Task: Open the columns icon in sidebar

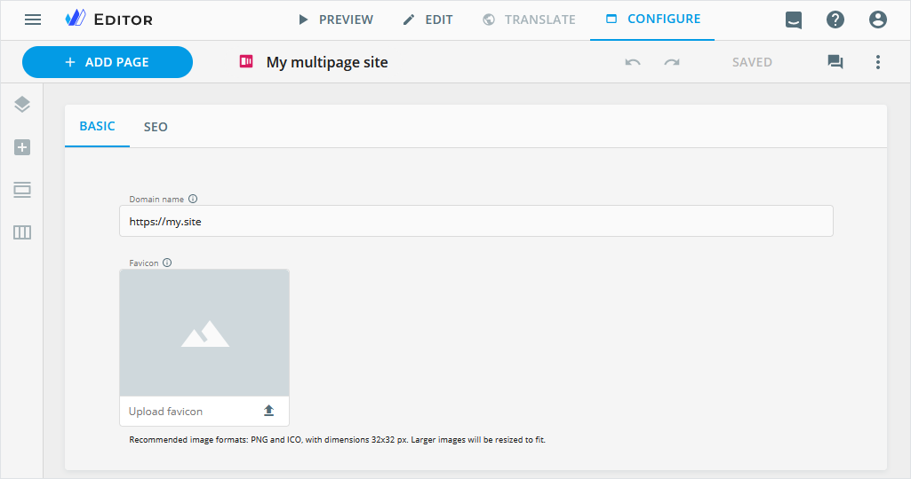Action: pos(22,232)
